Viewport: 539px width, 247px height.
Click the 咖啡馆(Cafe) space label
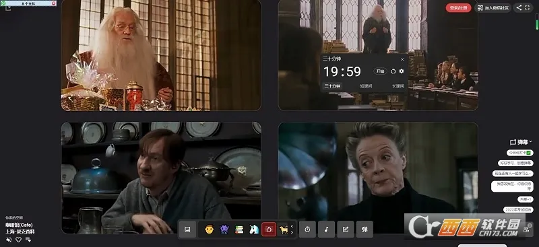[19, 225]
